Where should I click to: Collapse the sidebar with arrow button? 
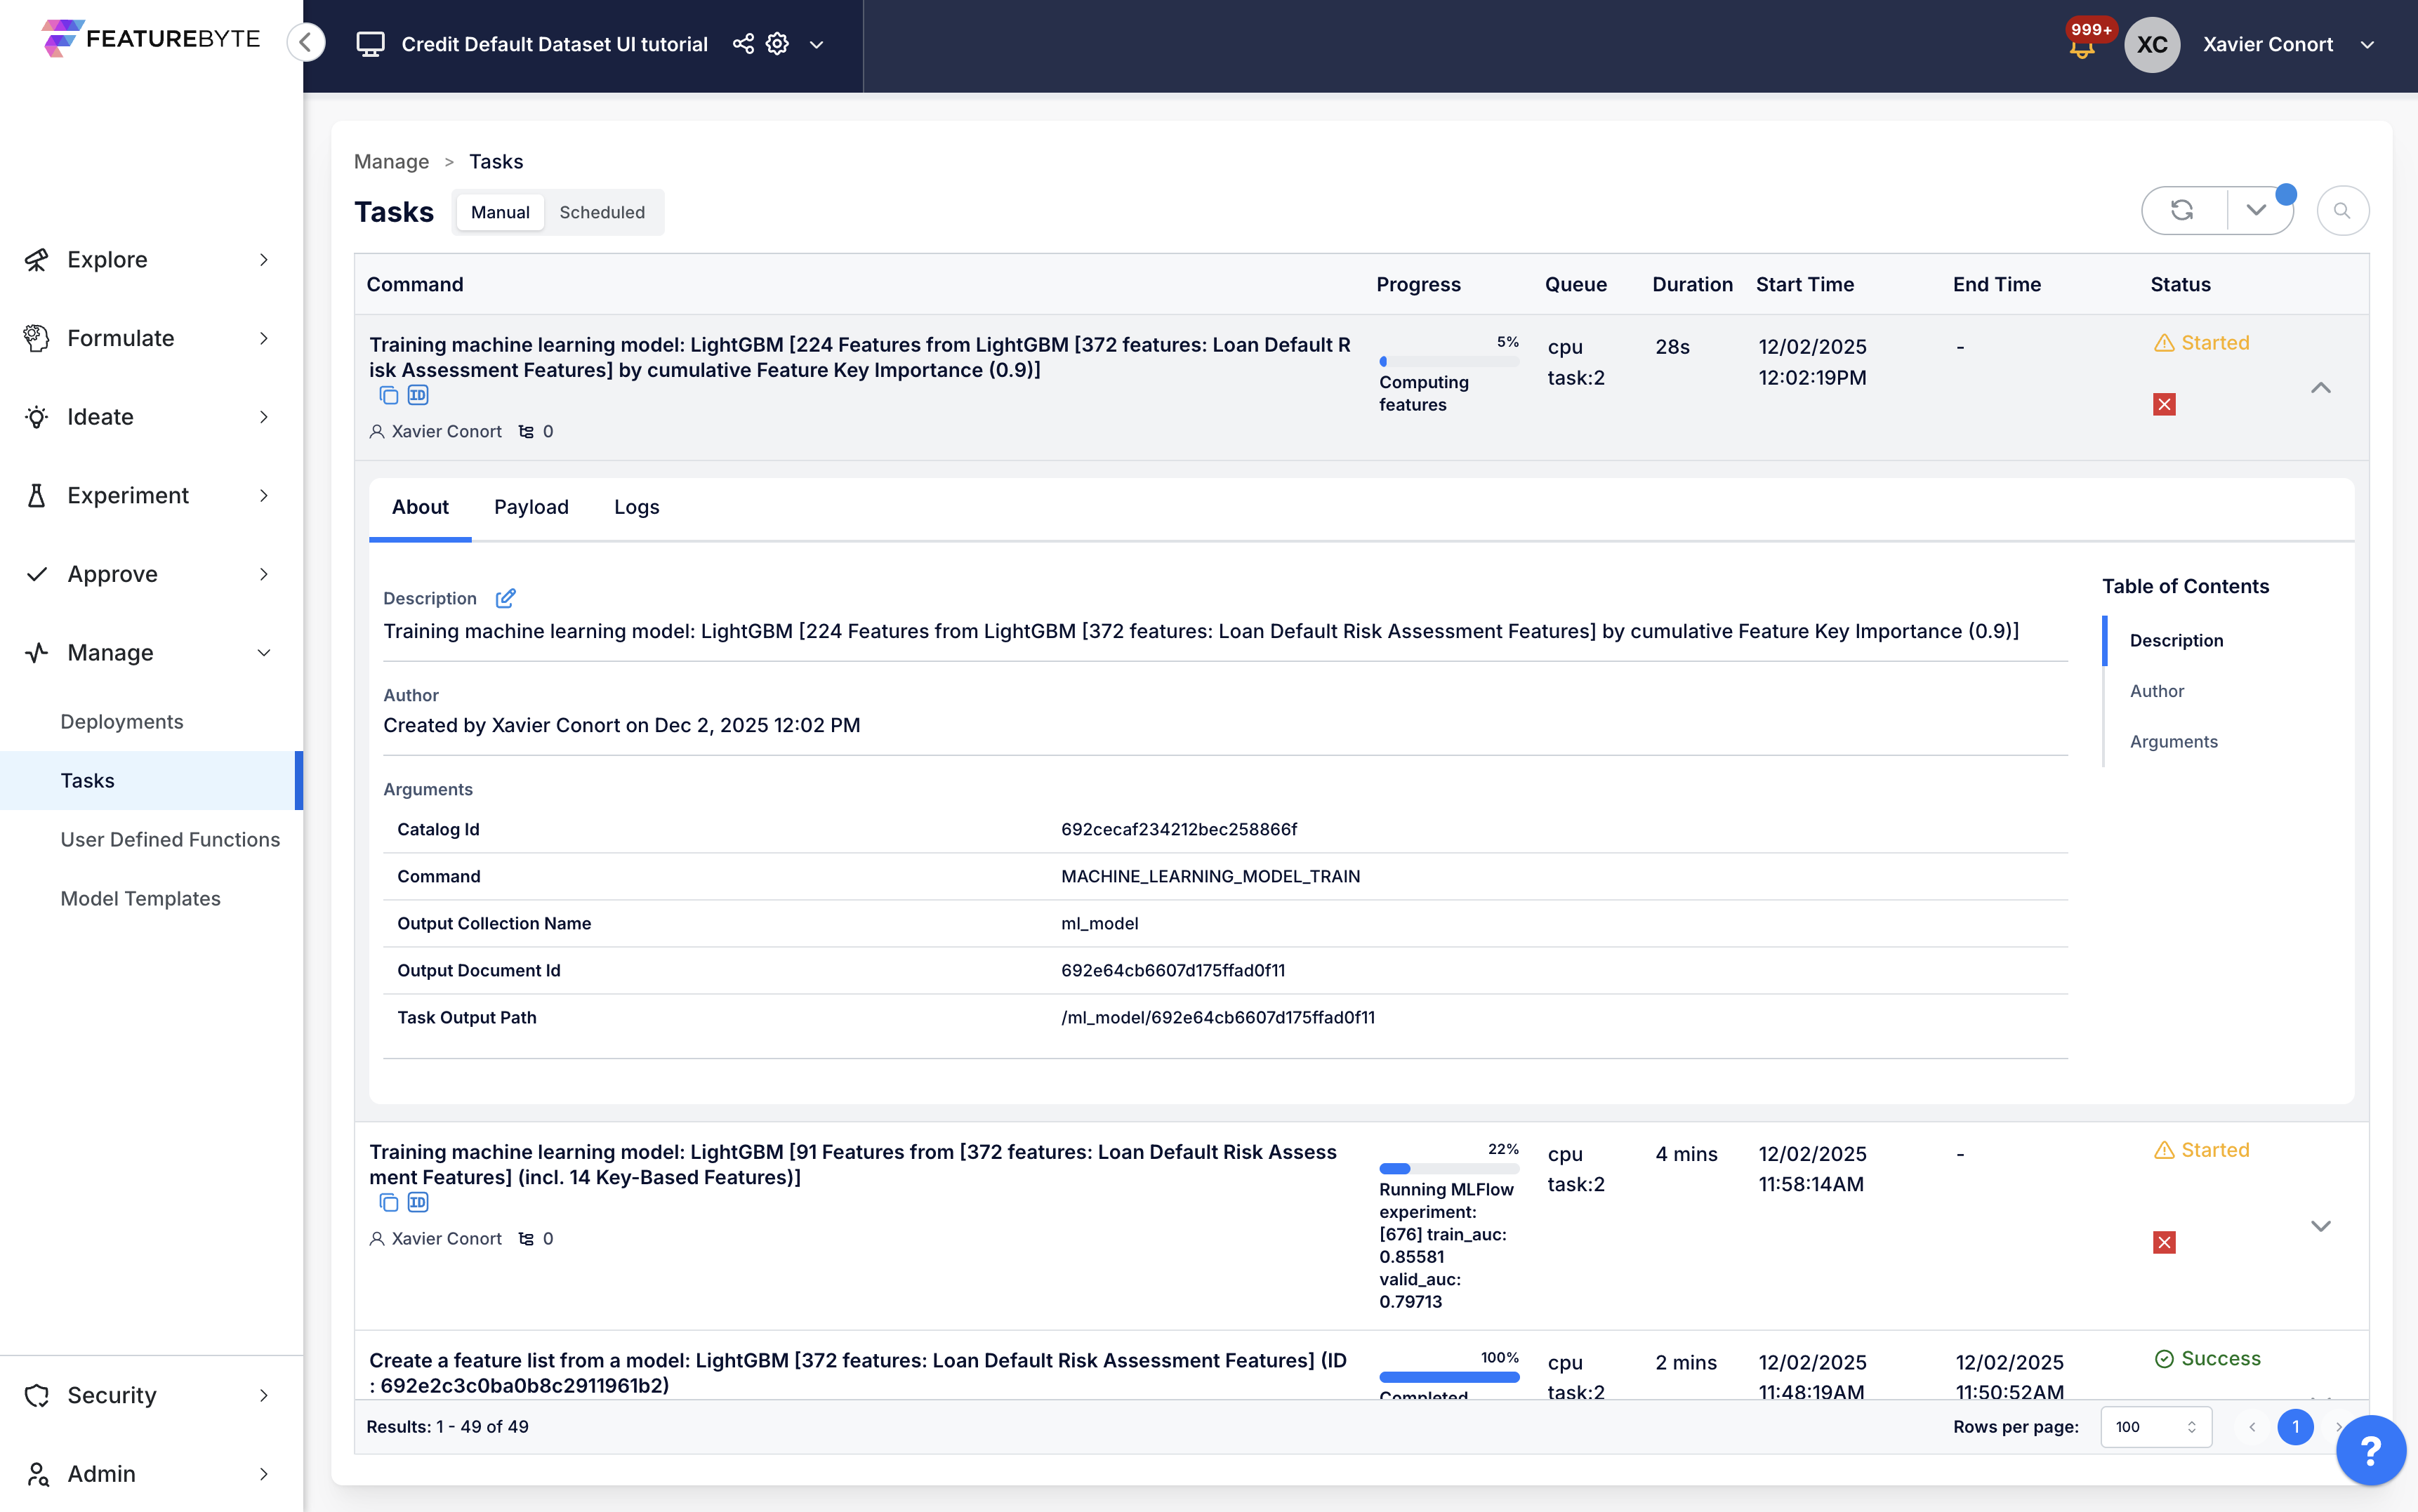(x=306, y=43)
